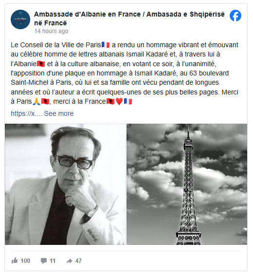Click the 47 shares count
Image resolution: width=253 pixels, height=278 pixels.
(78, 261)
